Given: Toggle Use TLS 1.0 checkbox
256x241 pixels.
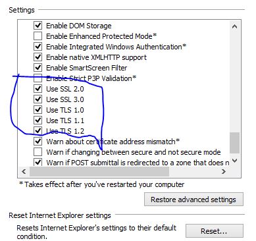Looking at the screenshot, I should [x=38, y=110].
